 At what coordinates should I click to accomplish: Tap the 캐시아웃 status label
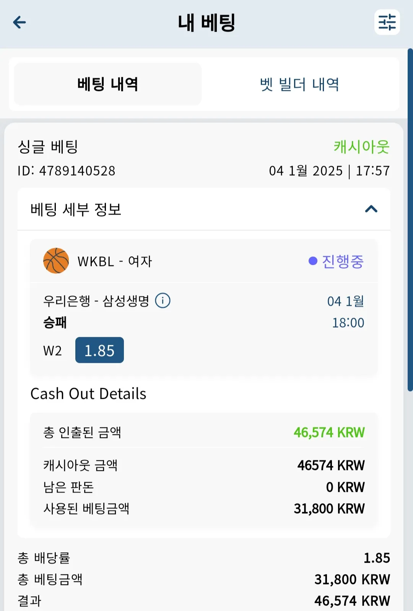(x=361, y=147)
